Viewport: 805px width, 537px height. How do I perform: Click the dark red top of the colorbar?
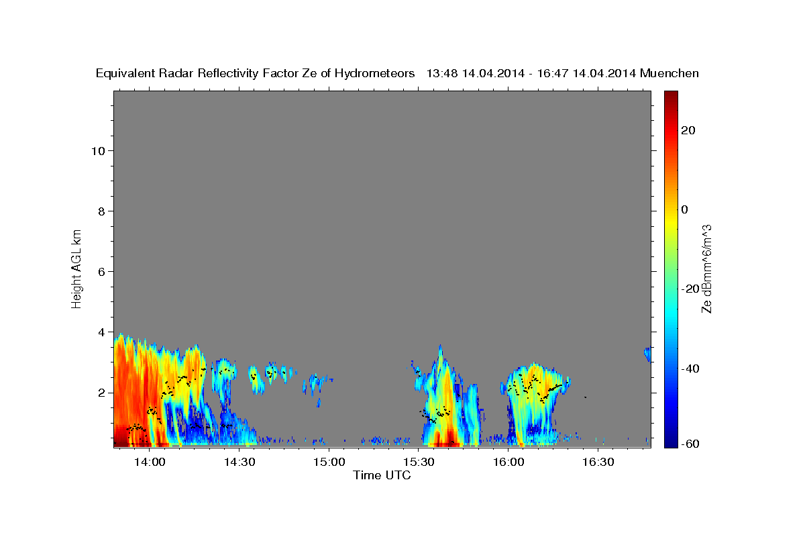point(671,95)
